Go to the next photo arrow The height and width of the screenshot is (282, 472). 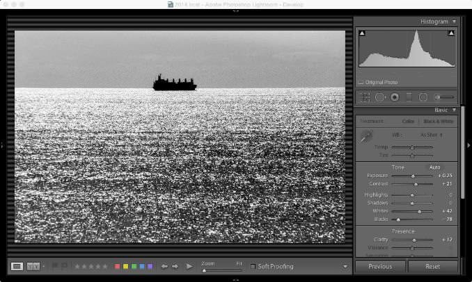175,267
